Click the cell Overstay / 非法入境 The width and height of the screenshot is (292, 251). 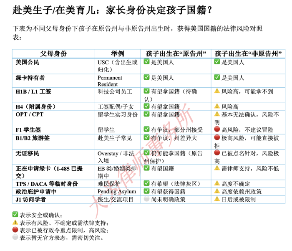pos(116,157)
